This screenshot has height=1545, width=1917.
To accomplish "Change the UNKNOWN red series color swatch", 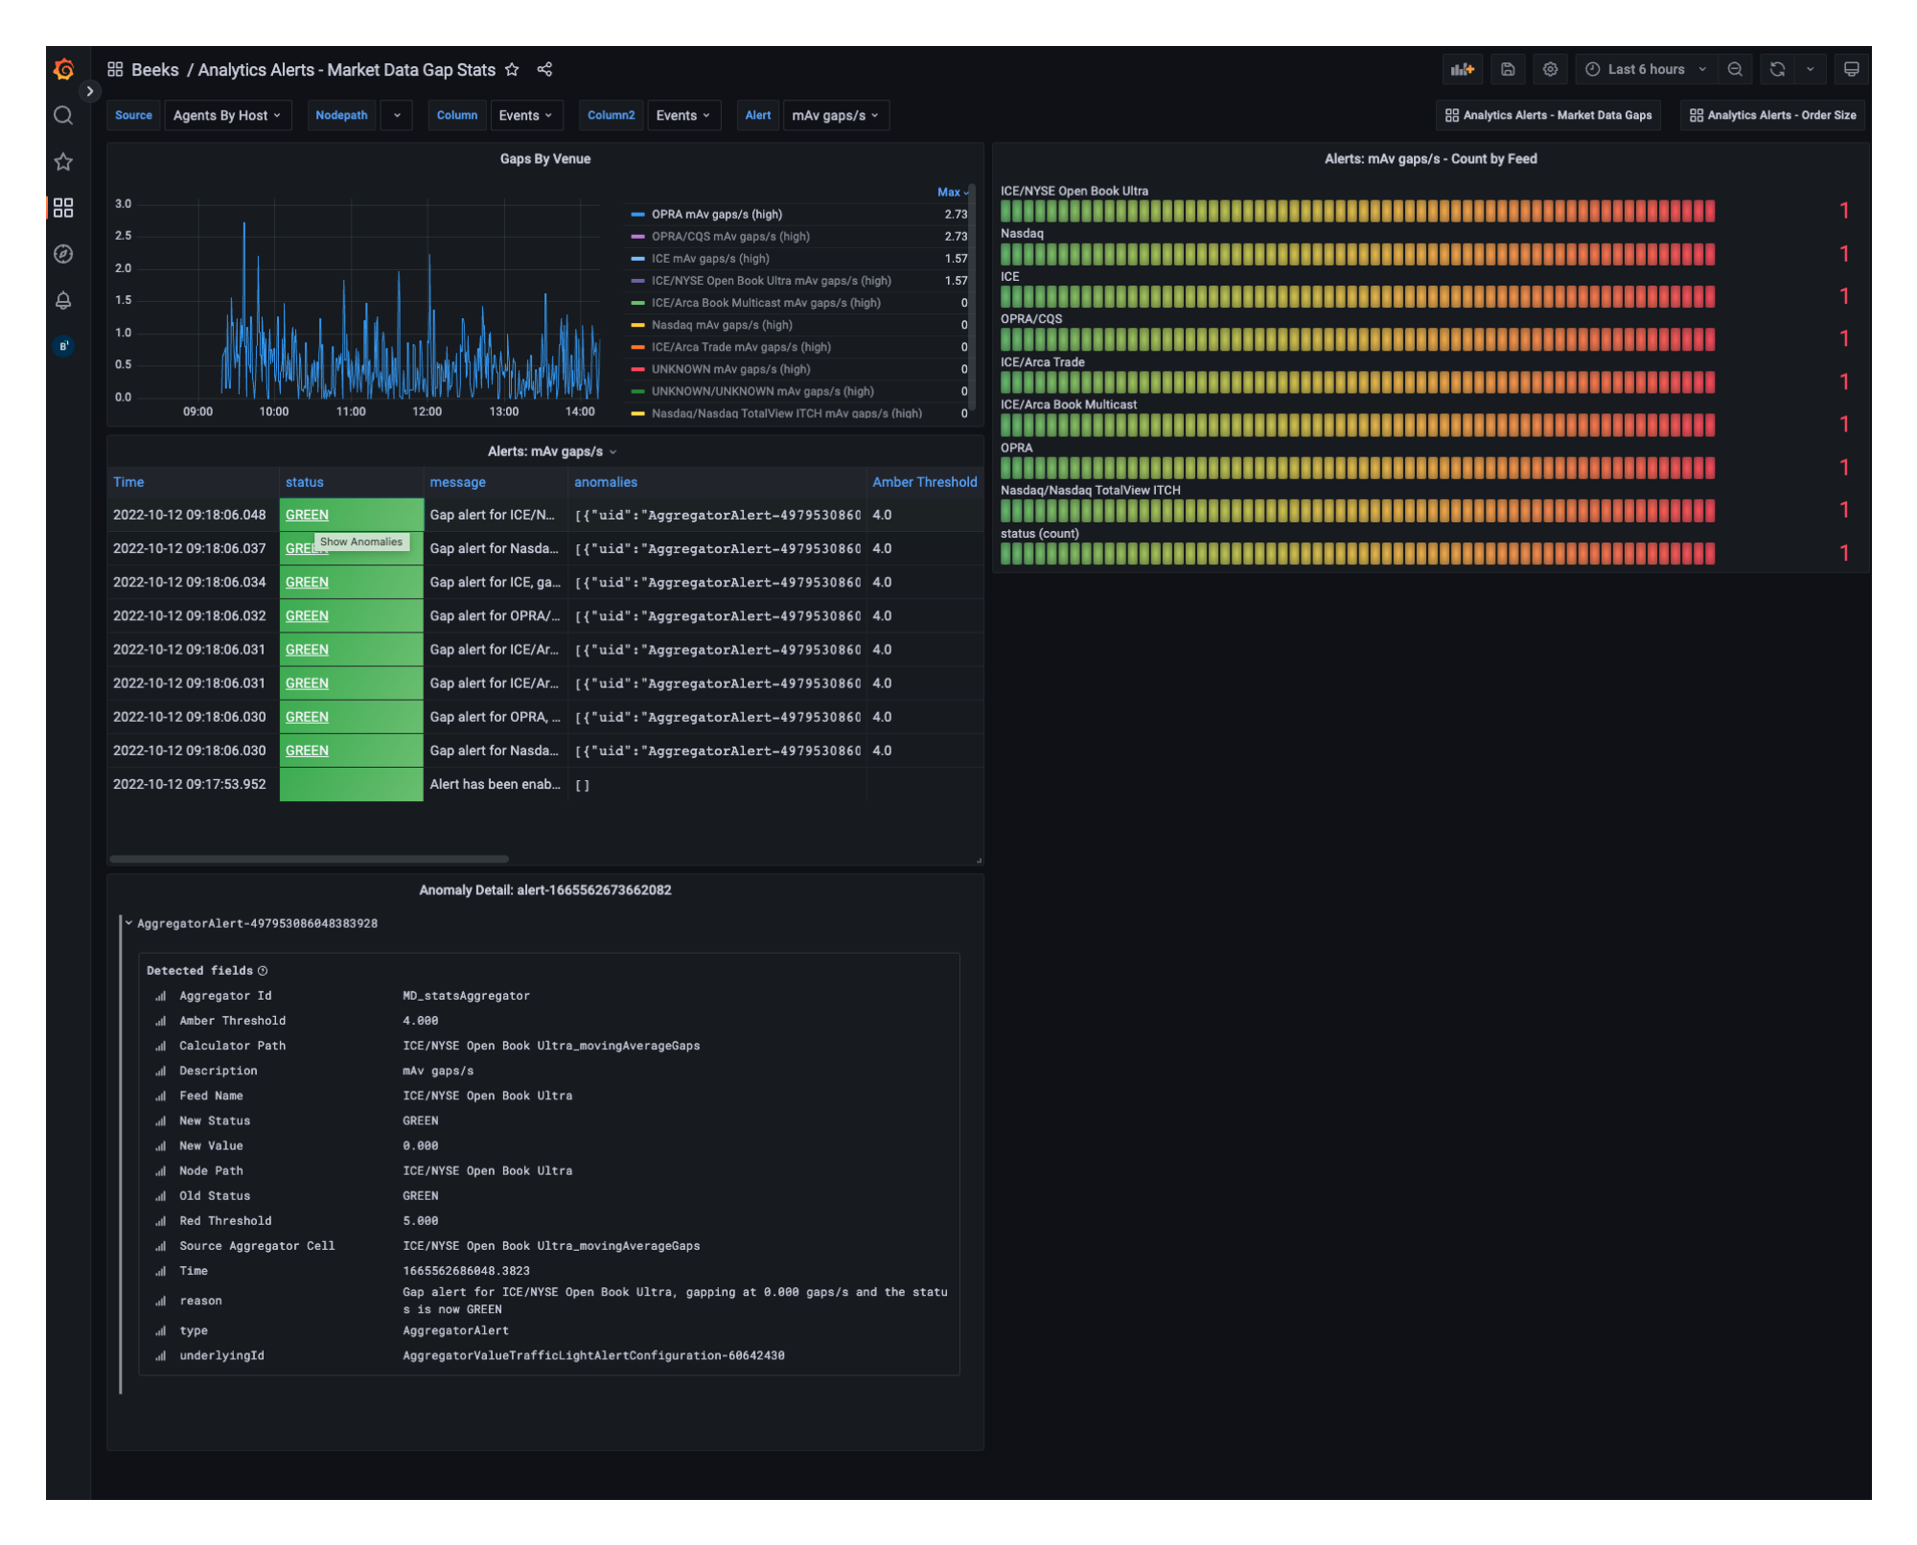I will (x=637, y=369).
